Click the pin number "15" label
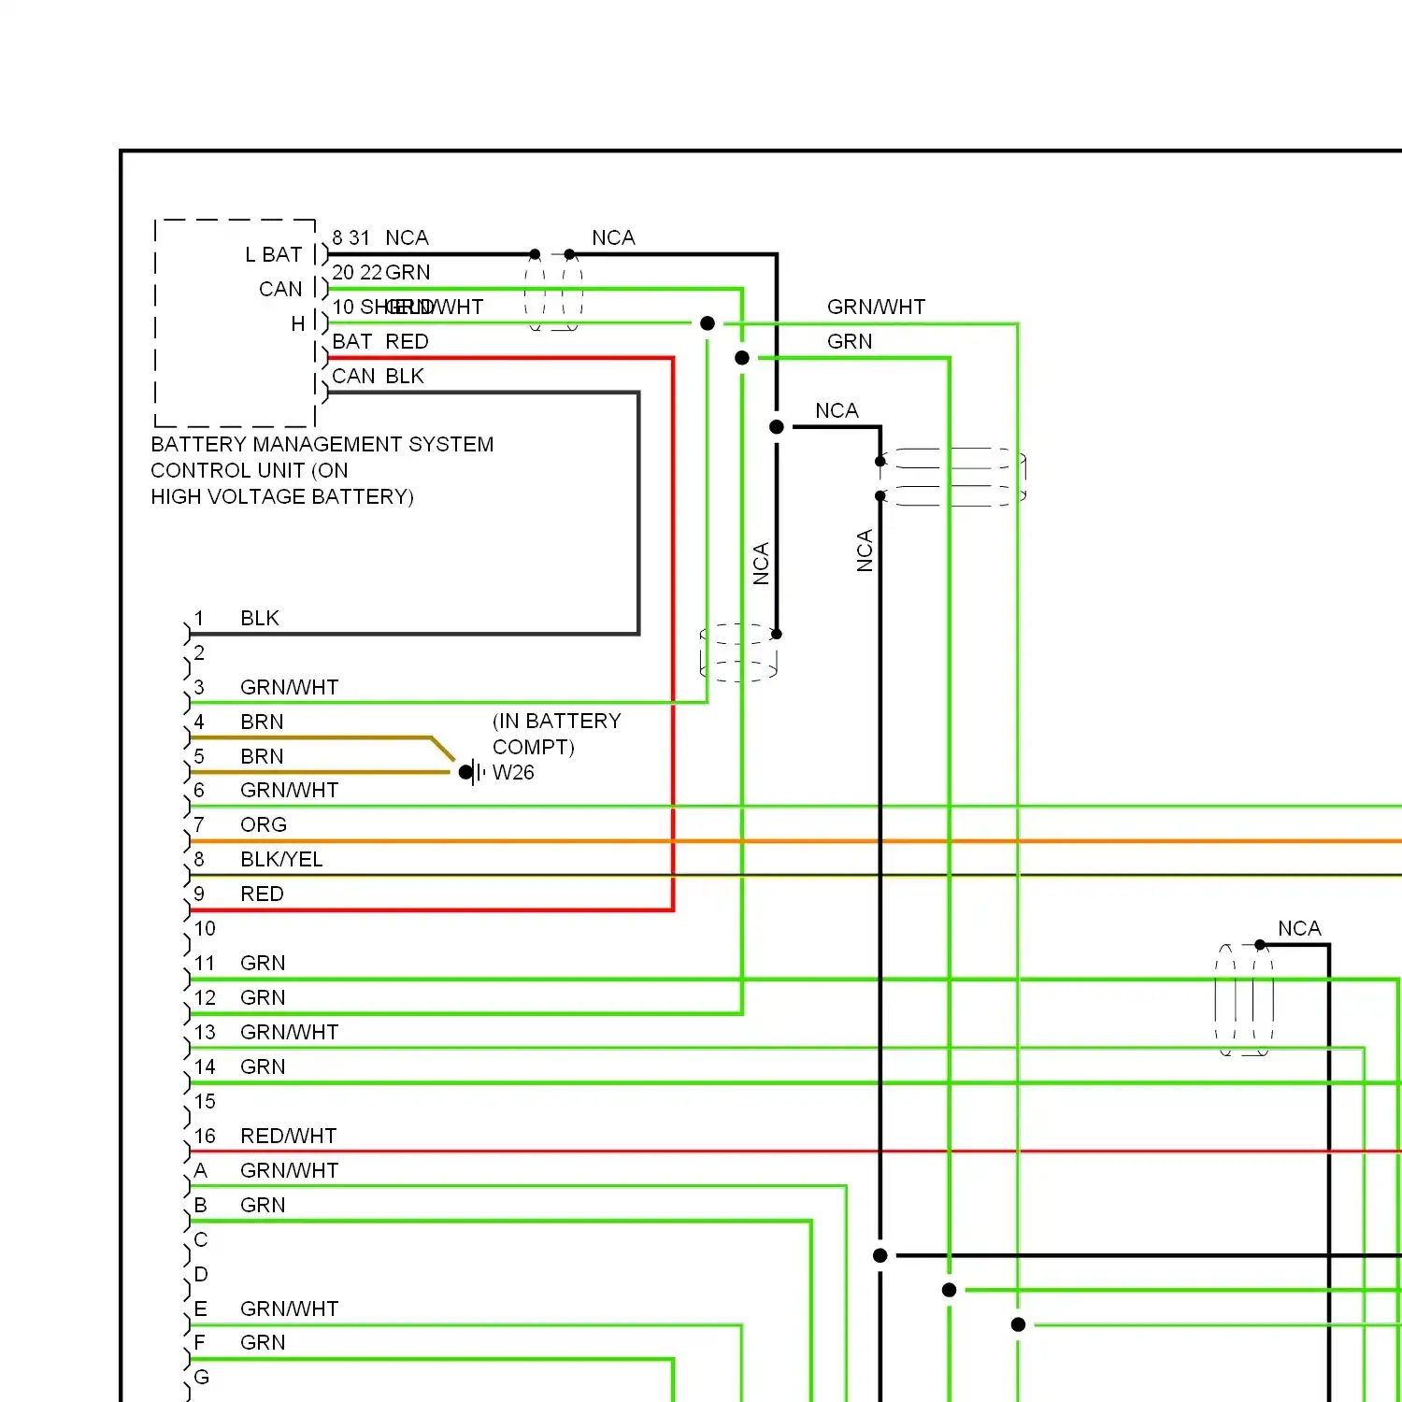The width and height of the screenshot is (1402, 1402). [x=205, y=1101]
